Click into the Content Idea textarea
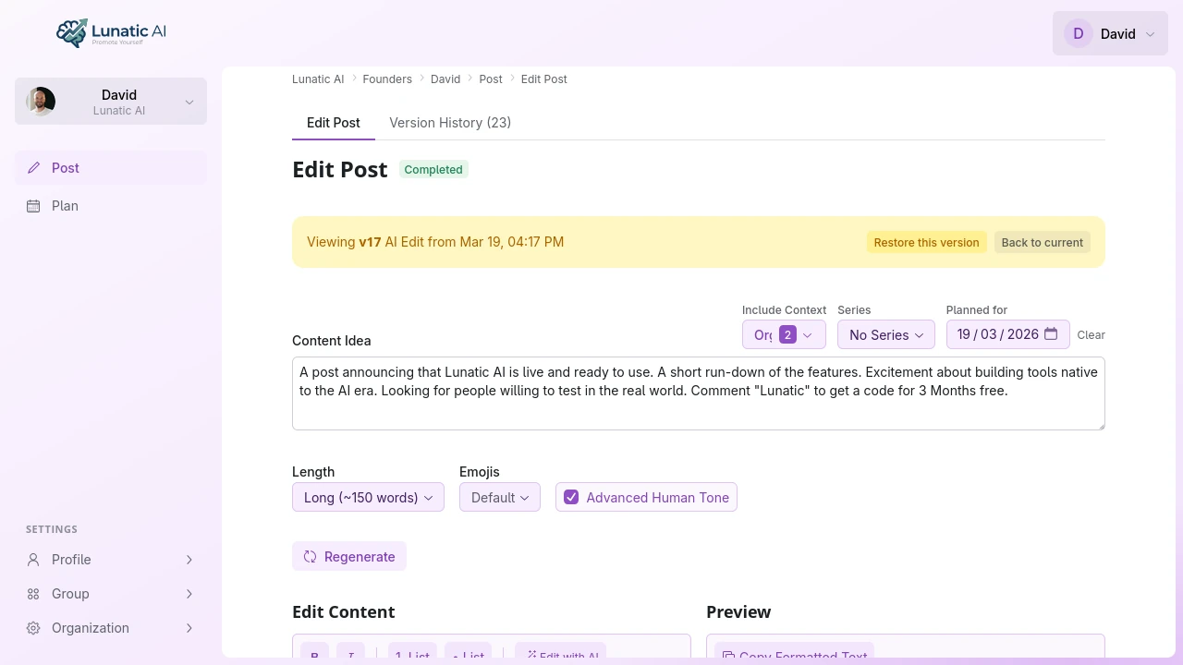 tap(699, 393)
